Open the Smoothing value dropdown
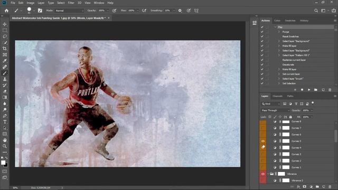Viewport: 338px width, 190px height. pos(174,11)
